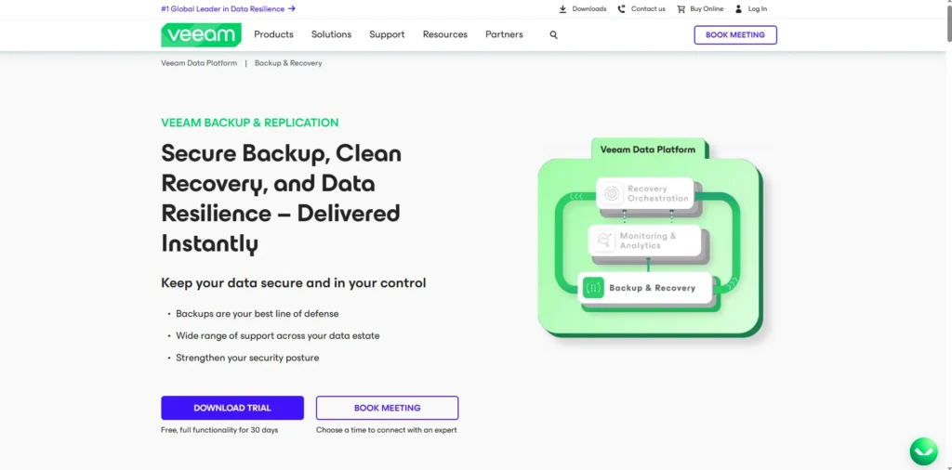952x470 pixels.
Task: Open the Downloads link
Action: point(588,9)
